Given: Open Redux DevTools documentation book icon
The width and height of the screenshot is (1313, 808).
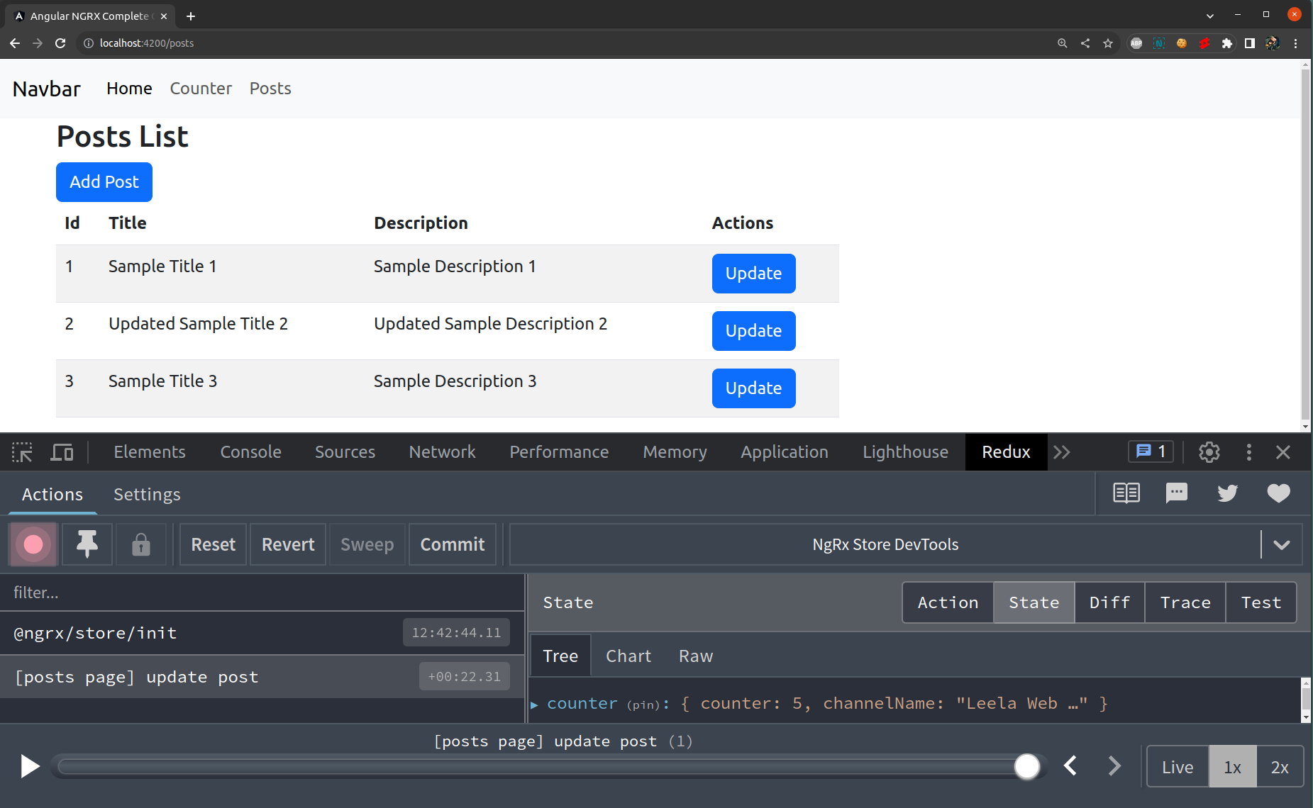Looking at the screenshot, I should pyautogui.click(x=1126, y=493).
